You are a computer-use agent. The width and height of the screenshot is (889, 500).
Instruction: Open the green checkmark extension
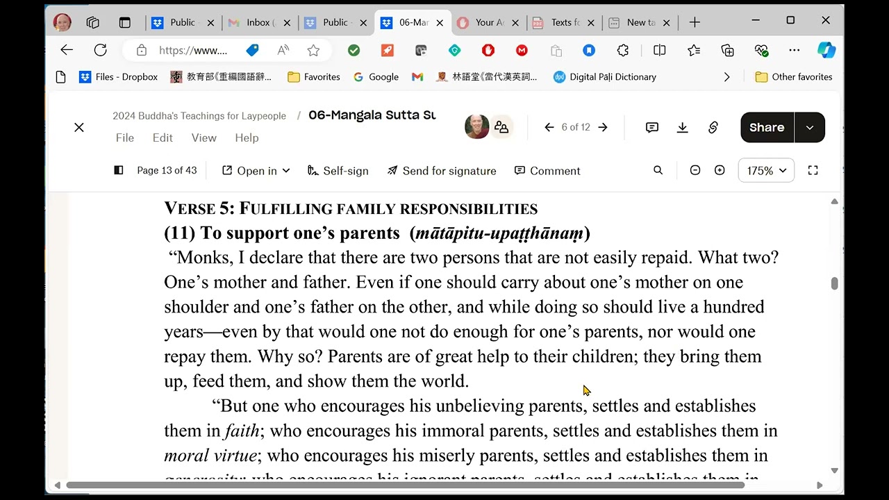354,50
